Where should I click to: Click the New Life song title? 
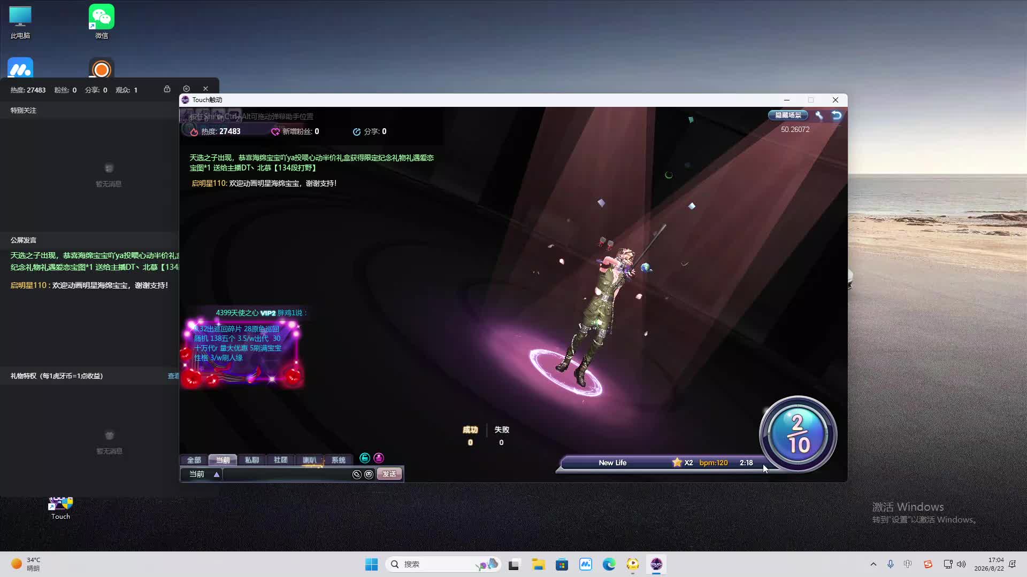[612, 463]
